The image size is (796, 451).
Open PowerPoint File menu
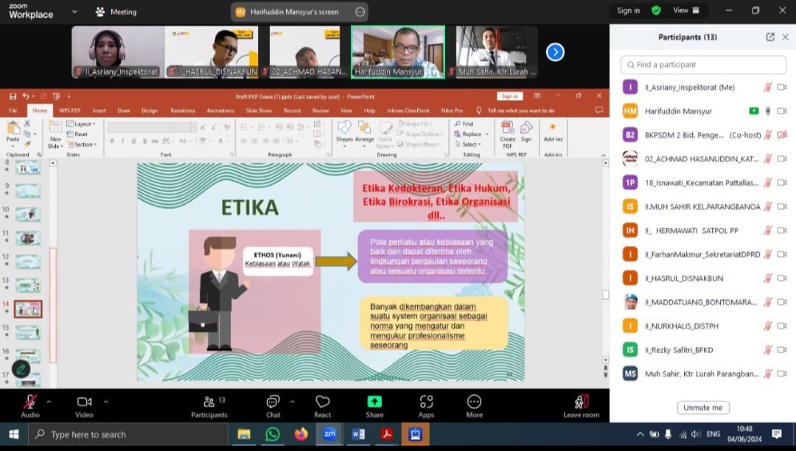[13, 110]
